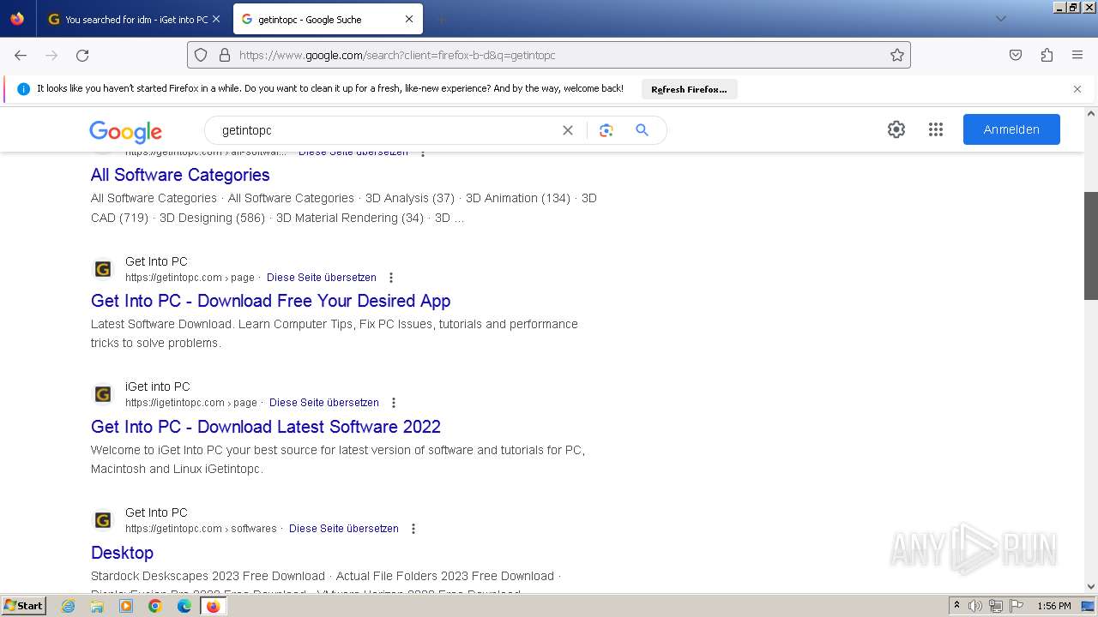Screen dimensions: 1098x617
Task: Click the page vertical scrollbar thumb
Action: [x=1091, y=246]
